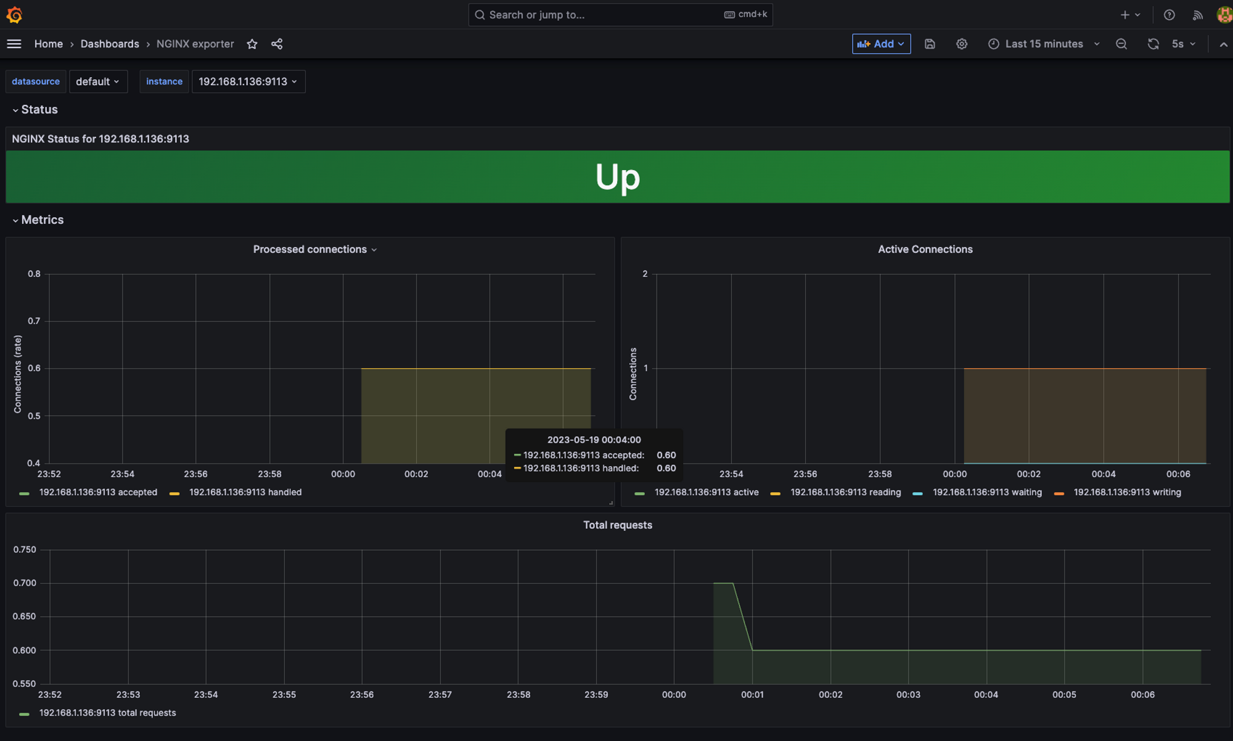Open the Add panel dropdown button
The width and height of the screenshot is (1233, 741).
(x=881, y=44)
